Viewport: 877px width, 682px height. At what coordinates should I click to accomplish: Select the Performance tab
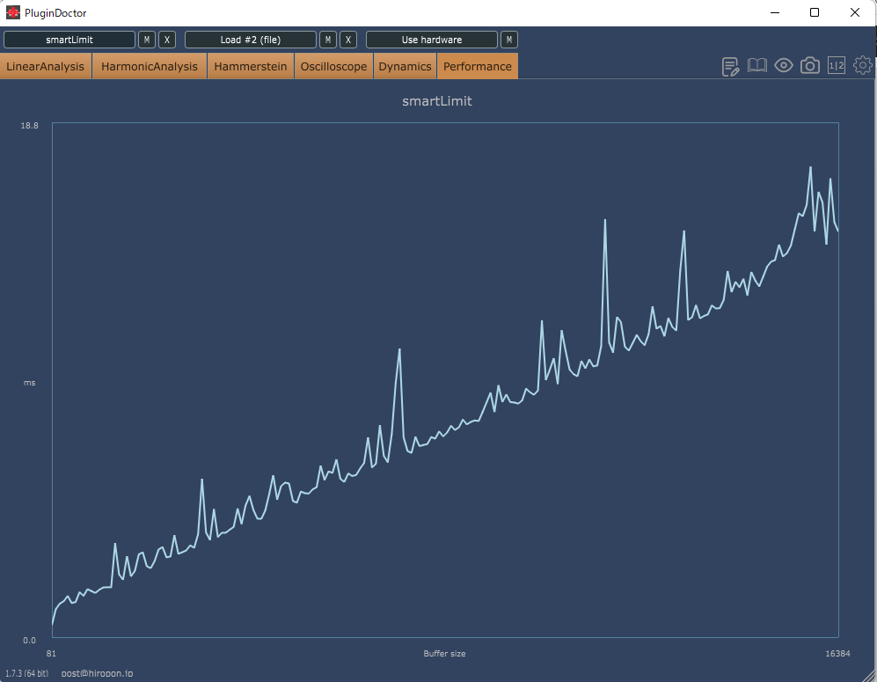pos(478,66)
